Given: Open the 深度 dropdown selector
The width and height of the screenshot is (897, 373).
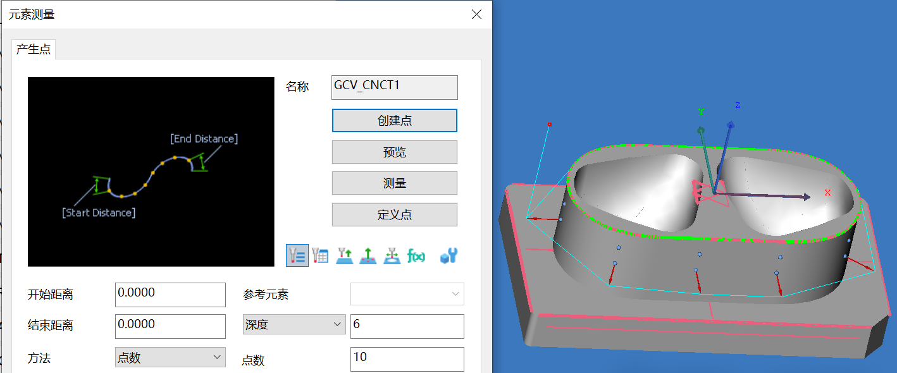Looking at the screenshot, I should click(294, 326).
